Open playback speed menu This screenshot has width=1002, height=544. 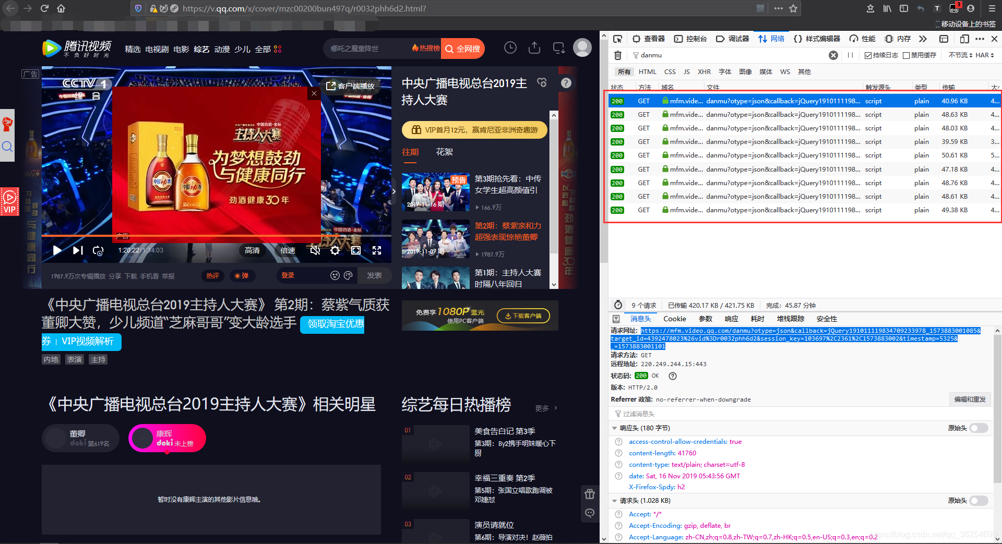point(288,250)
